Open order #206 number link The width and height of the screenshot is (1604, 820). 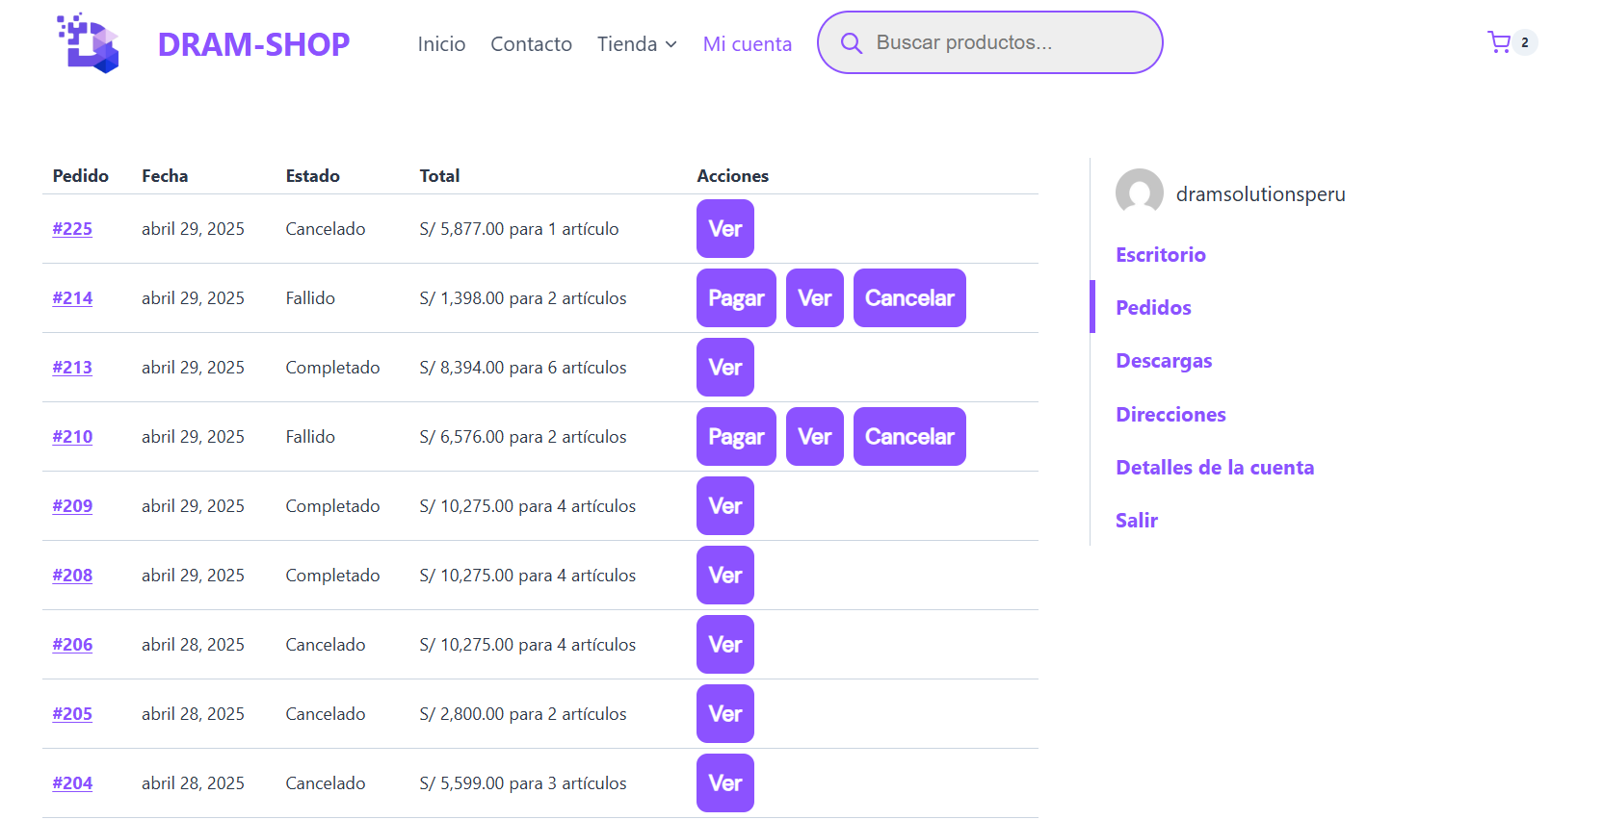(72, 645)
